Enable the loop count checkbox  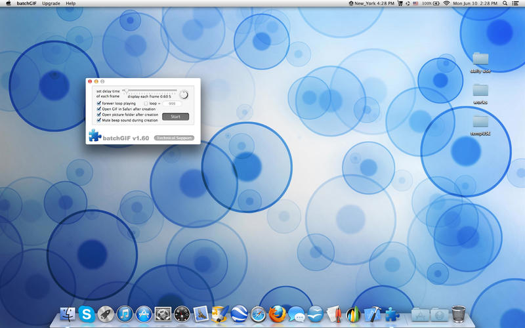pos(146,103)
